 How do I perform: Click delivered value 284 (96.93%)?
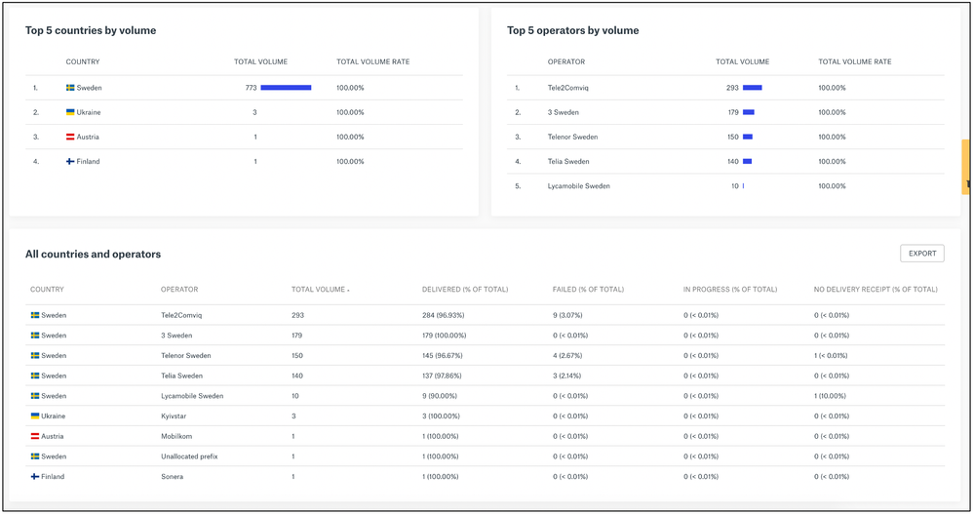tap(443, 316)
